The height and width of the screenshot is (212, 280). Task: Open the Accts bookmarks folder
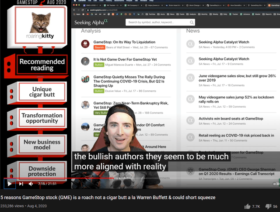(161, 14)
